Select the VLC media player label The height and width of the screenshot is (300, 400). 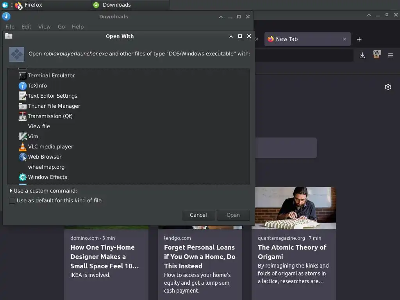[50, 147]
